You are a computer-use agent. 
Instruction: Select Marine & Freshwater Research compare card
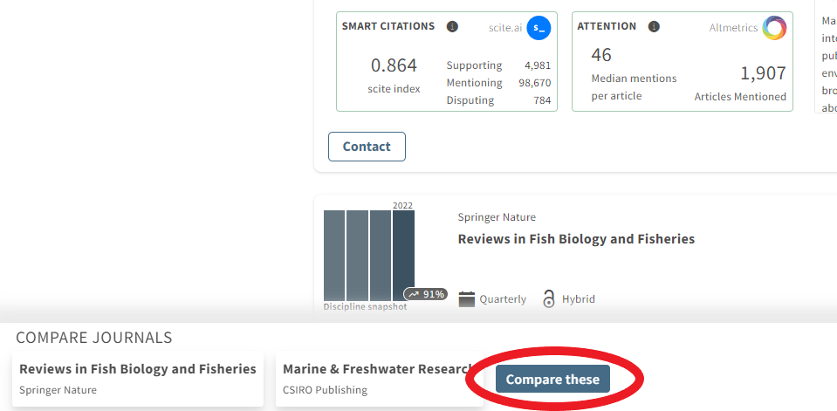(379, 379)
